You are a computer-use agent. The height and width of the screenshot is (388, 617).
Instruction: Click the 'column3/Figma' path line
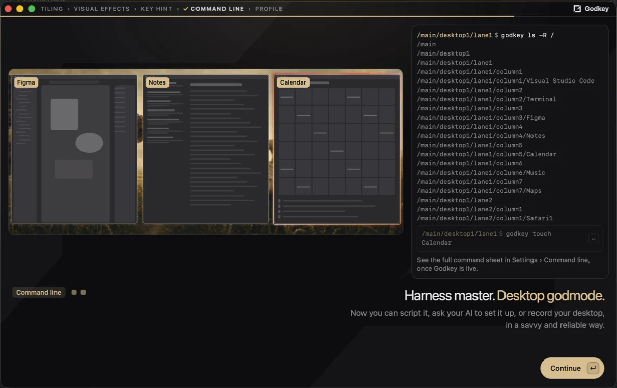coord(481,118)
